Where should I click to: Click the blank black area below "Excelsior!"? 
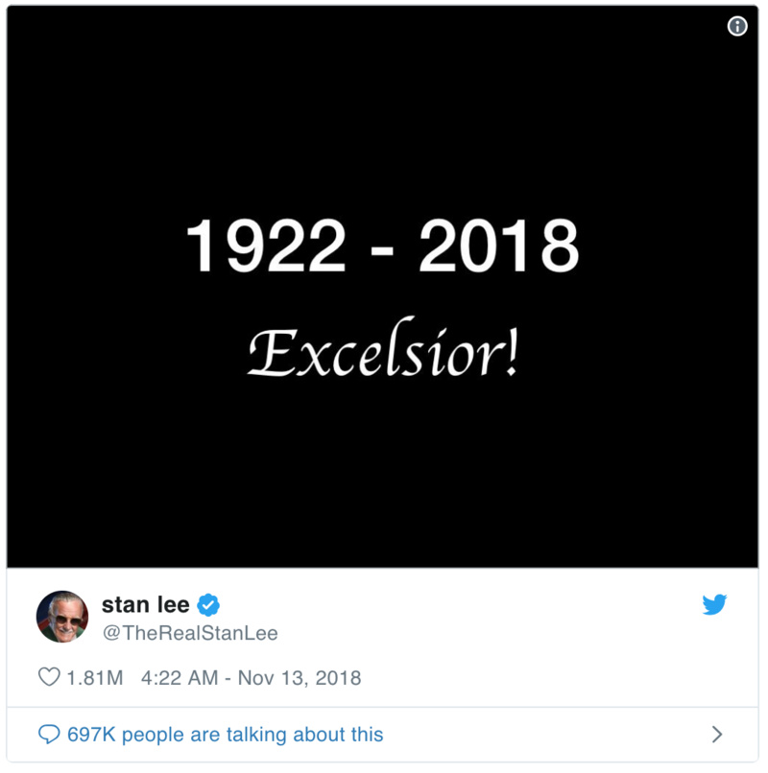tap(383, 470)
